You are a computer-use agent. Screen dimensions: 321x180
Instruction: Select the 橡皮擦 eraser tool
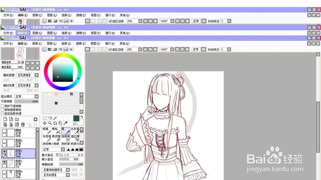56,138
